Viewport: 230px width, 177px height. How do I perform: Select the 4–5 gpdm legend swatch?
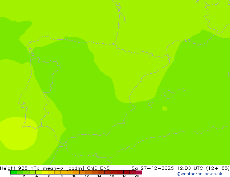(x=38, y=172)
